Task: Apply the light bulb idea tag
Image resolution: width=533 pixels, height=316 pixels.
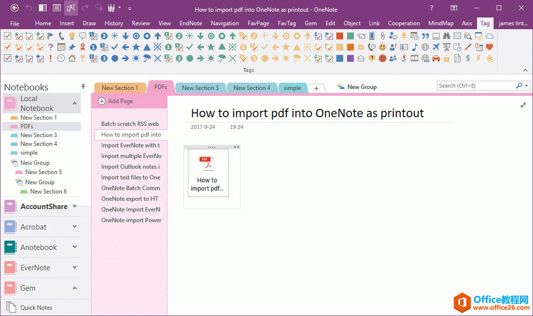Action: point(72,35)
